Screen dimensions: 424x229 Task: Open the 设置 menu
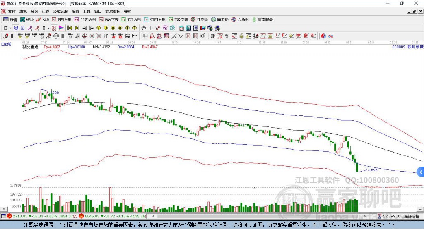coord(75,11)
